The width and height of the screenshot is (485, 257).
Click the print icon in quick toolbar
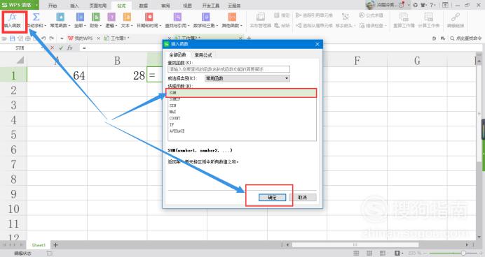point(28,38)
